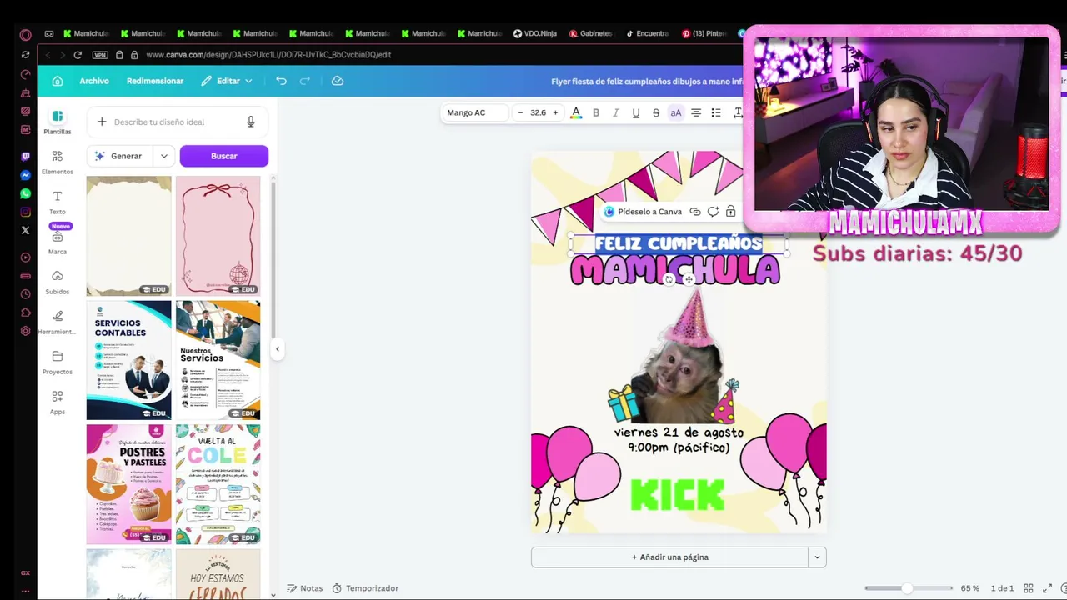This screenshot has width=1067, height=600.
Task: Click the Generar button
Action: point(119,156)
